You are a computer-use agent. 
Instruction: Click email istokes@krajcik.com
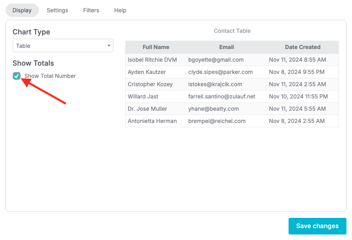[x=215, y=84]
